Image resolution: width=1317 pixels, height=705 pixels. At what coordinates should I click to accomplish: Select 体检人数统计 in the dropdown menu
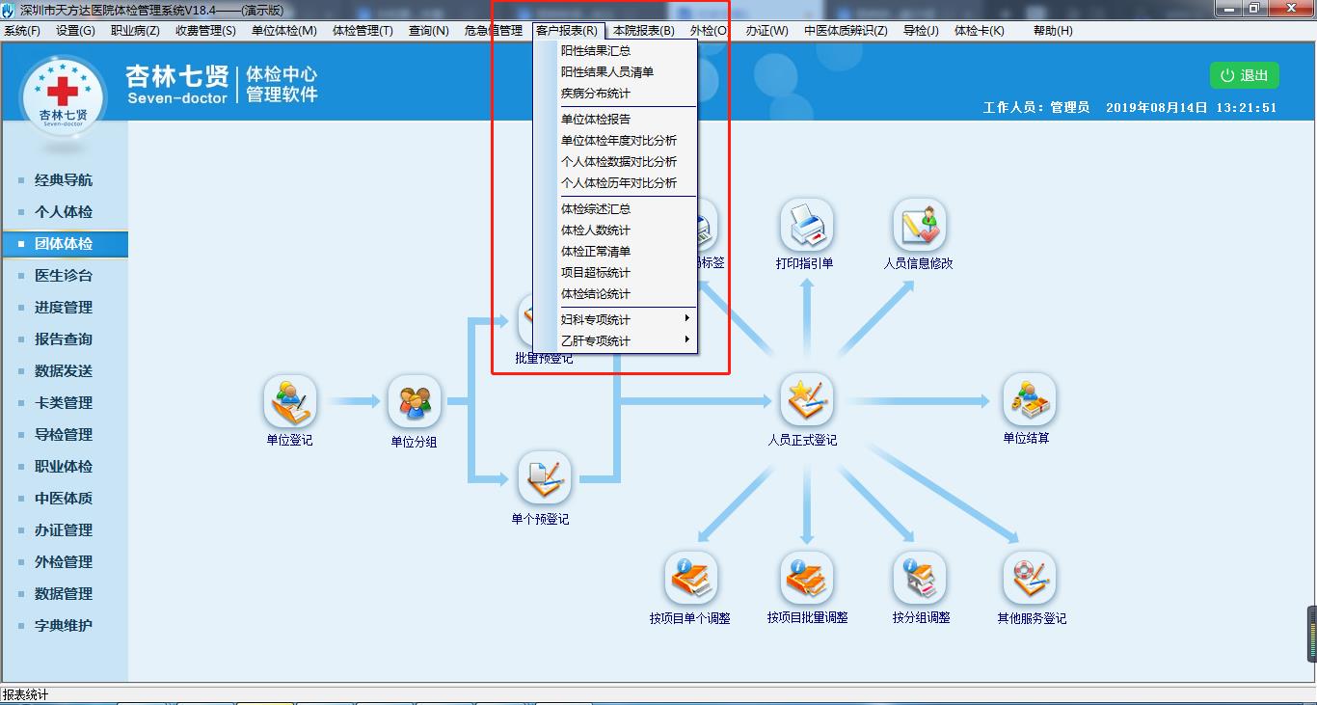pos(596,230)
